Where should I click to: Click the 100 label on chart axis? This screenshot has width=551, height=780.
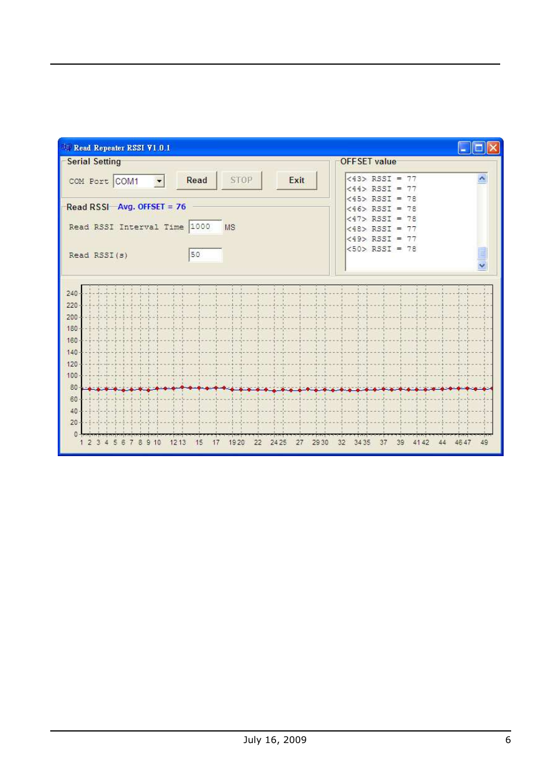[x=72, y=375]
